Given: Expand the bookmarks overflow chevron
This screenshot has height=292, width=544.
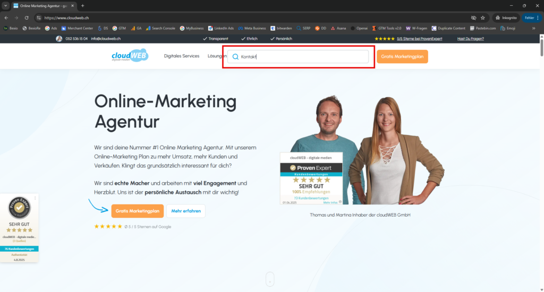Looking at the screenshot, I should click(x=533, y=28).
